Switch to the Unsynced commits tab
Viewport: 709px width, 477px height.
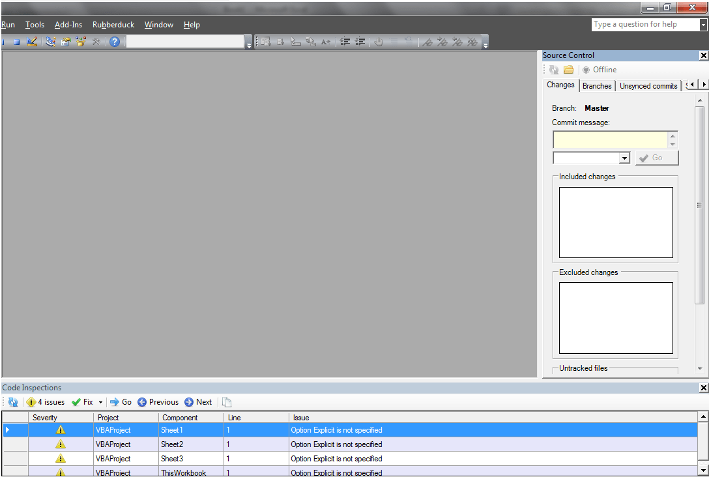pos(648,85)
